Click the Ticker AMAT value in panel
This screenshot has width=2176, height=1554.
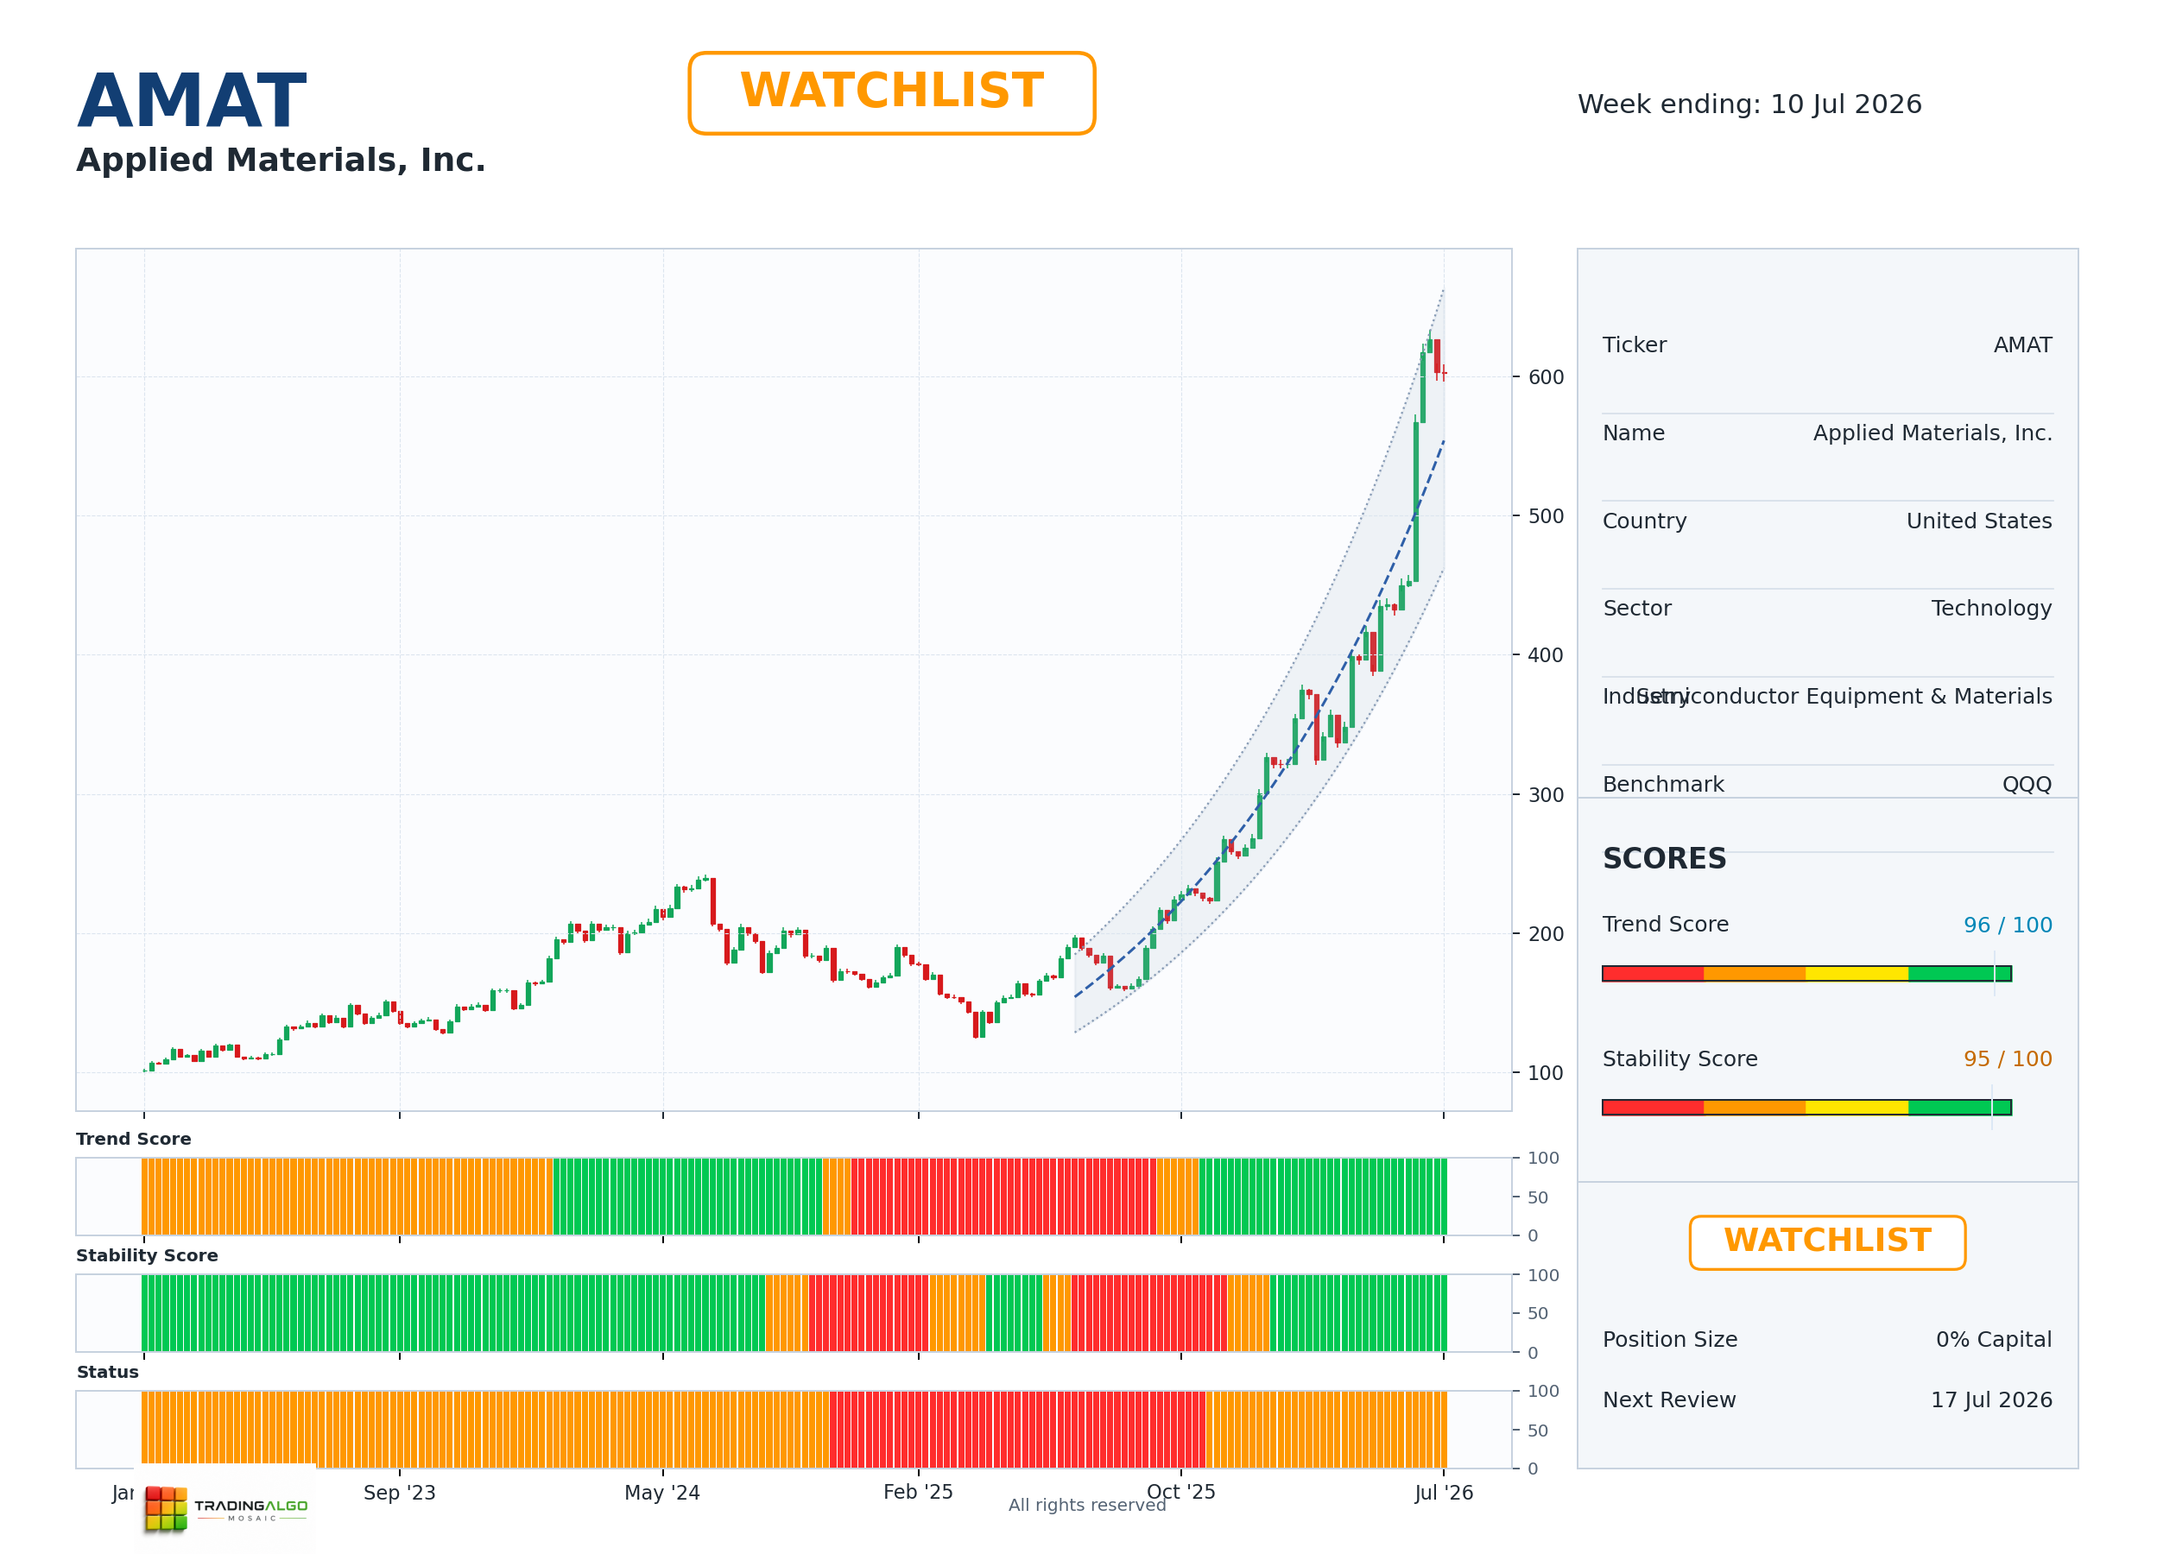coord(2022,345)
